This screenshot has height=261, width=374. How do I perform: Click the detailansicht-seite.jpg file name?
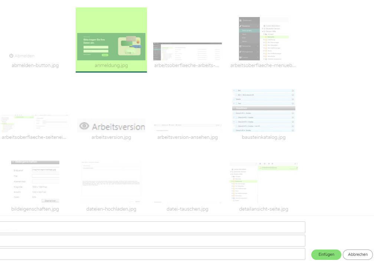click(263, 209)
